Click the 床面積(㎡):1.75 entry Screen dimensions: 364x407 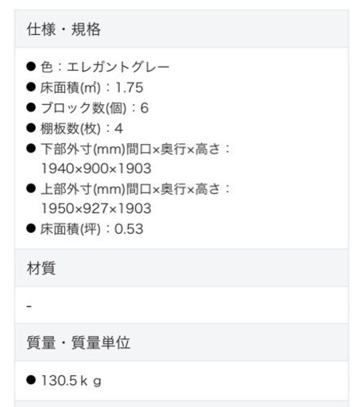[91, 87]
